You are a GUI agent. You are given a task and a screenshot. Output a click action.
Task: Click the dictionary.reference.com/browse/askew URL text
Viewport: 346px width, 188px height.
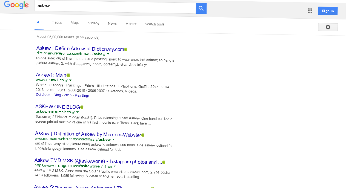coord(71,54)
